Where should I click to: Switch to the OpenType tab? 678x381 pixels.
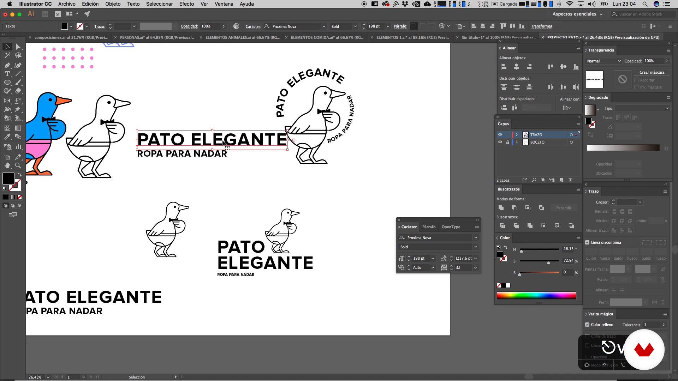451,227
